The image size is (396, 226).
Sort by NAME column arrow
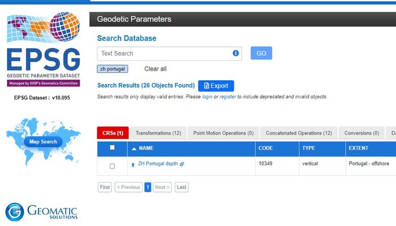click(x=134, y=148)
